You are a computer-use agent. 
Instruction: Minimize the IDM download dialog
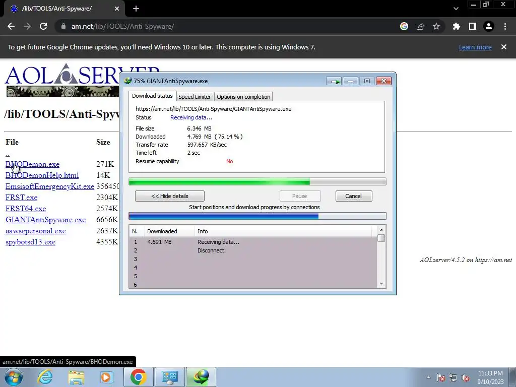coord(351,81)
